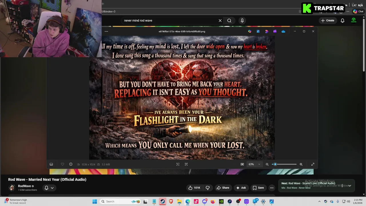
Task: Open the Windows Start menu
Action: pyautogui.click(x=95, y=201)
